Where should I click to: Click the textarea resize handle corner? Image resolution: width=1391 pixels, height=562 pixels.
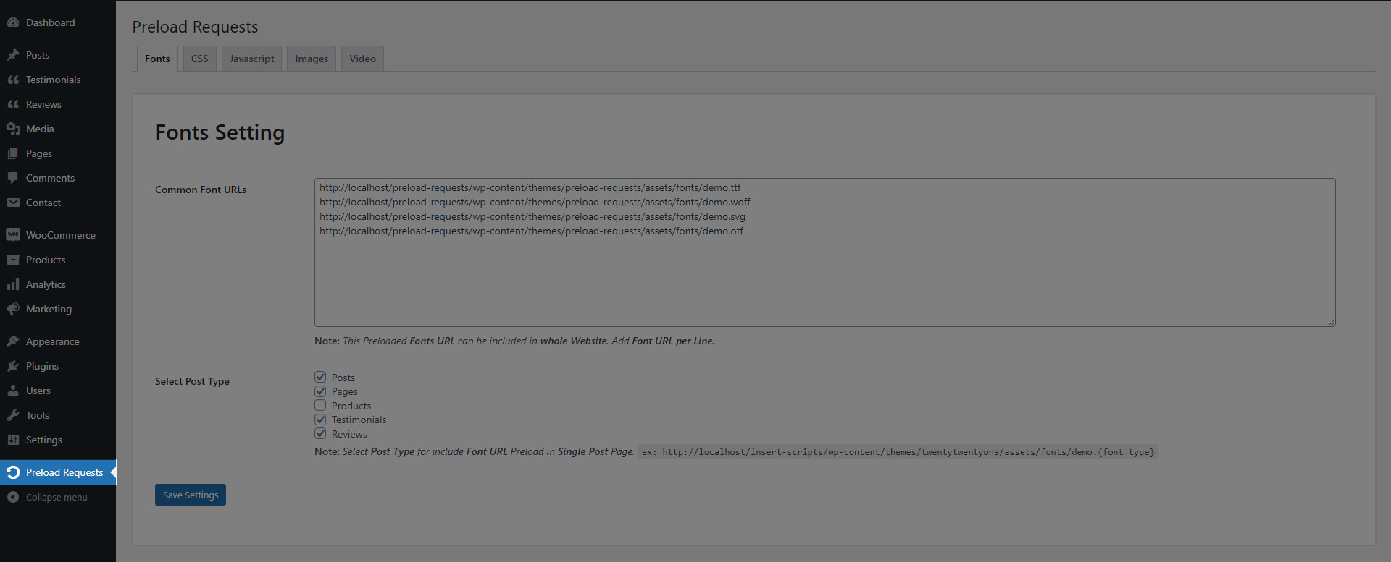click(1332, 323)
